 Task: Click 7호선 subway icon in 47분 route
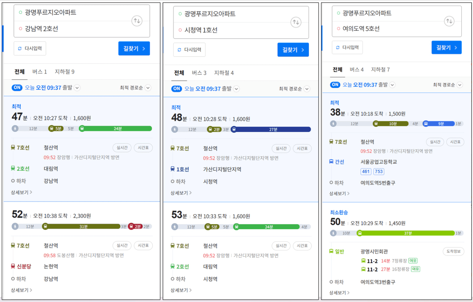(13, 147)
